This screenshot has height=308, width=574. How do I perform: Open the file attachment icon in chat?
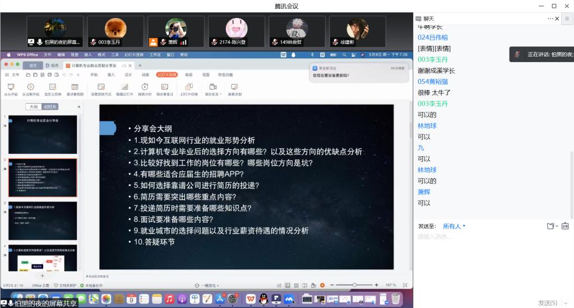(x=550, y=226)
